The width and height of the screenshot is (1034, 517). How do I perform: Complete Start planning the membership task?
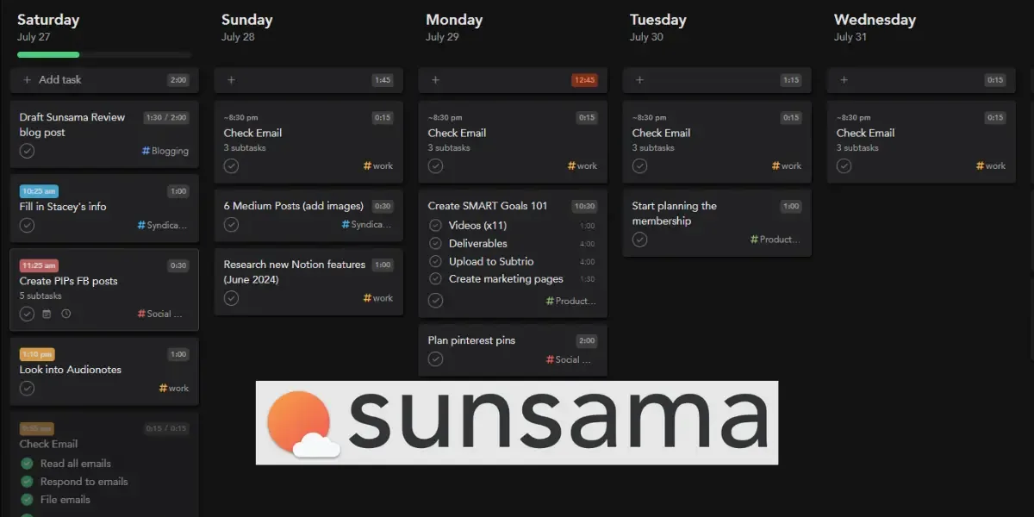tap(639, 240)
